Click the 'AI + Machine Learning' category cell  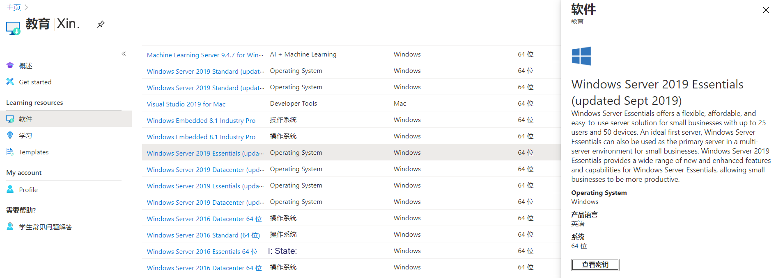coord(303,54)
